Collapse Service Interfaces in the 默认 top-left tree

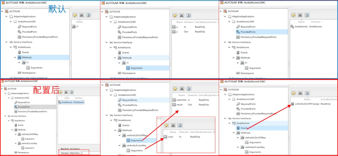[7, 42]
